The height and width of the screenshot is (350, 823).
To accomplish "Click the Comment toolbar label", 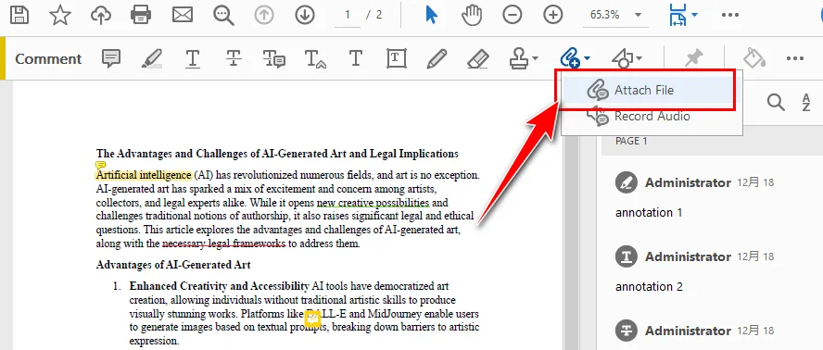I will [48, 58].
